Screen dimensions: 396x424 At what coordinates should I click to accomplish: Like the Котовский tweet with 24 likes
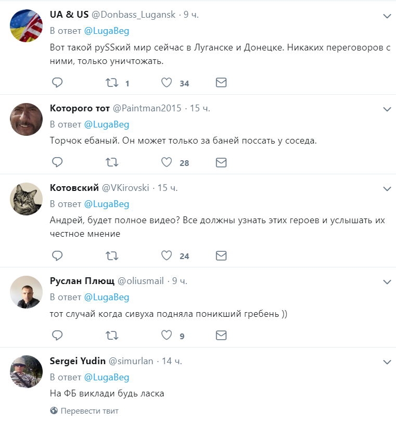coord(167,255)
